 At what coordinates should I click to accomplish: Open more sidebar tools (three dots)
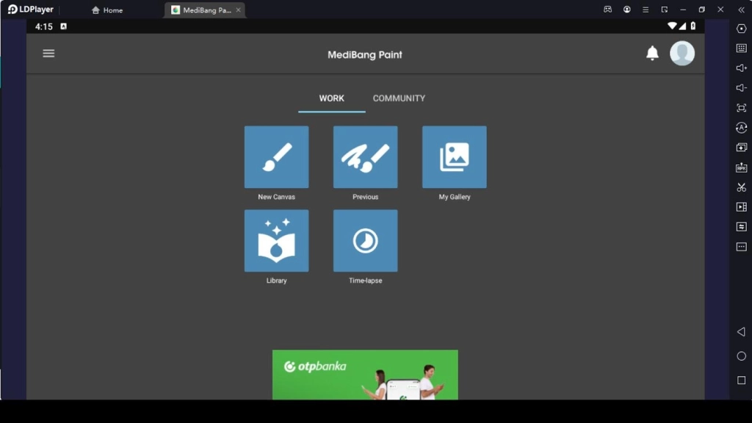point(742,247)
